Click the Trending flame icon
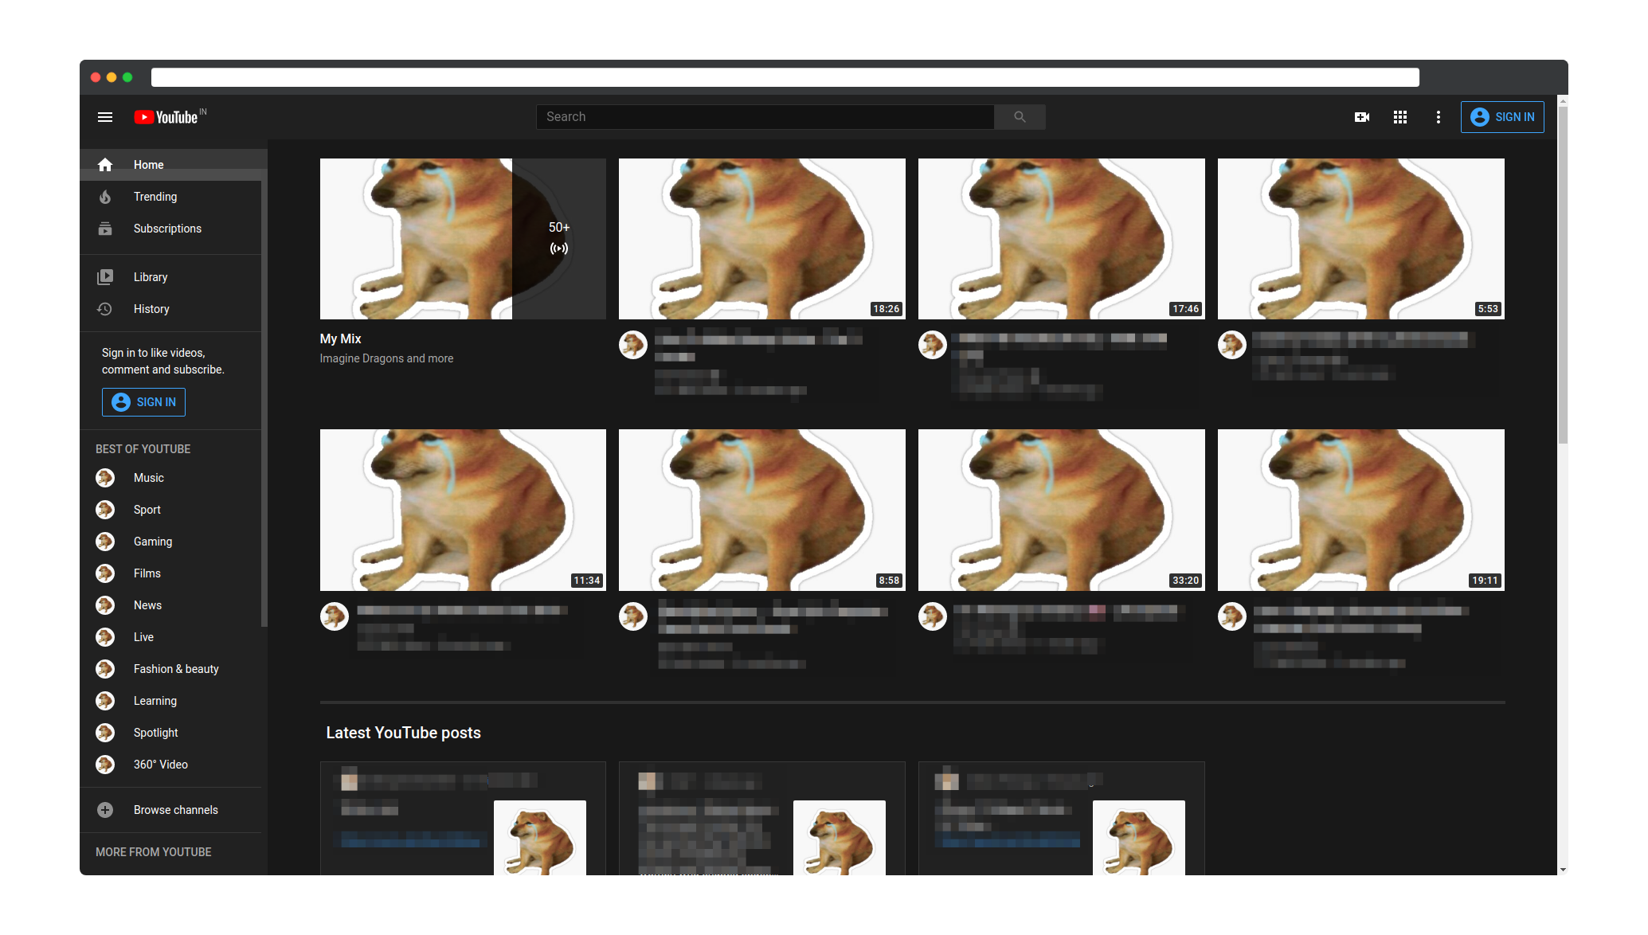The width and height of the screenshot is (1648, 935). tap(105, 197)
